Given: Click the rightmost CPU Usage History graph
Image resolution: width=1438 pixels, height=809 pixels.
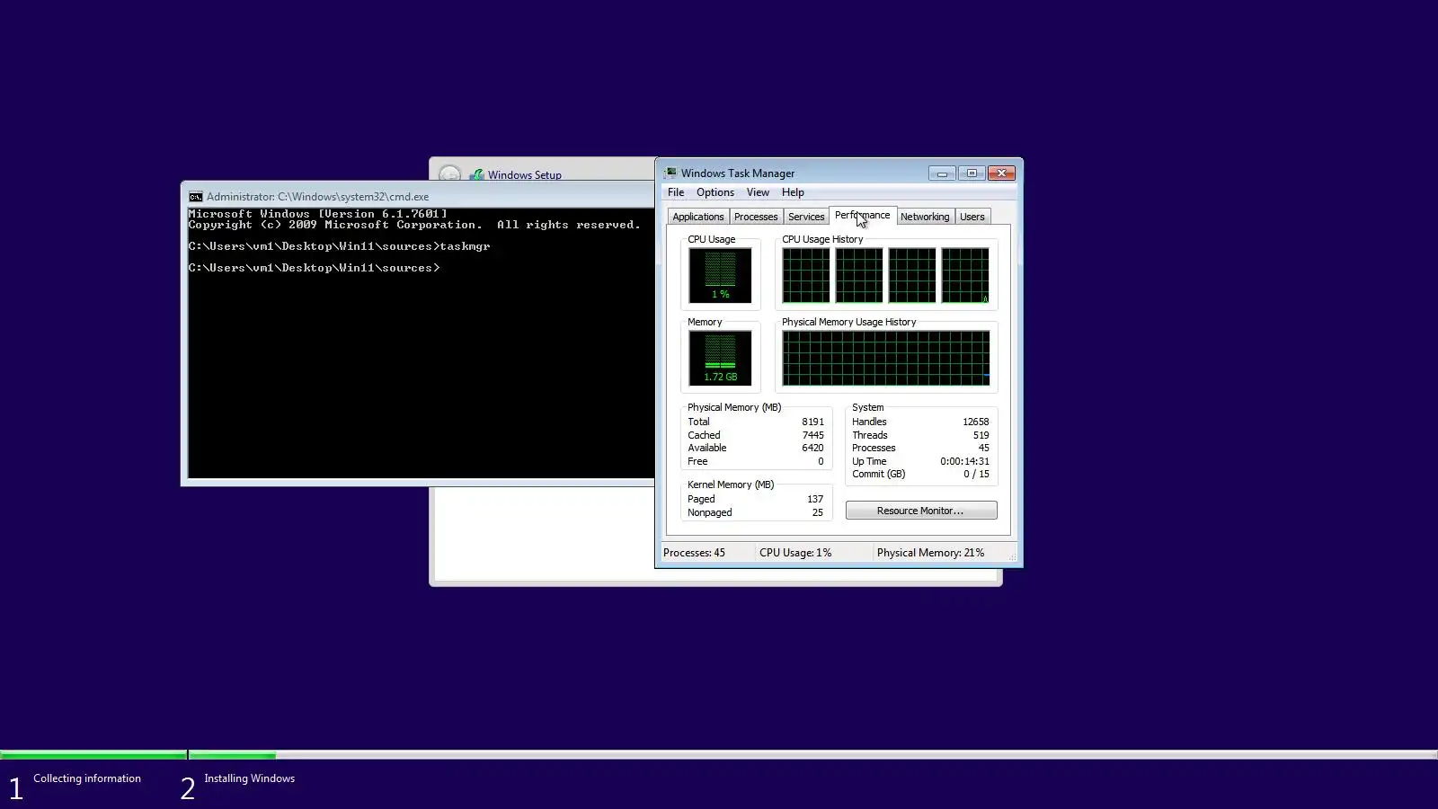Looking at the screenshot, I should [965, 275].
